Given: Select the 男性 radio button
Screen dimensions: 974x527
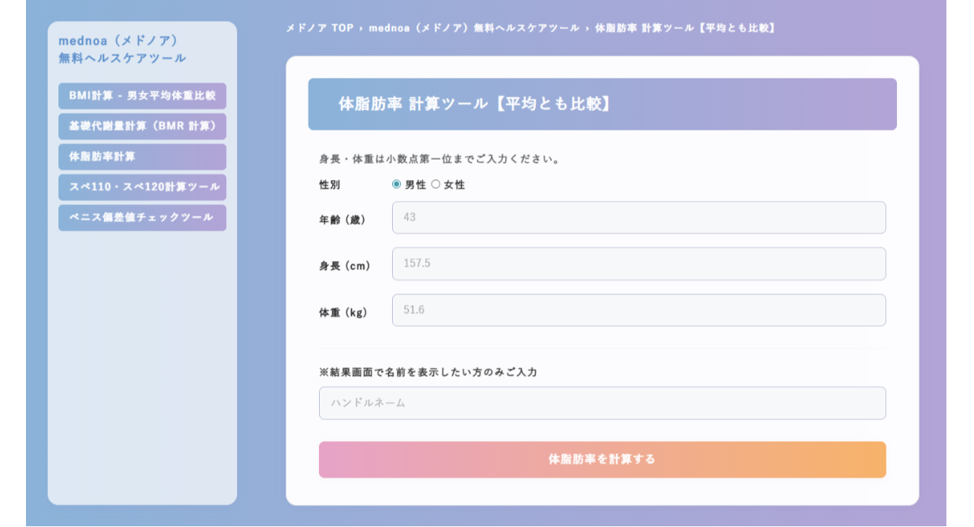Looking at the screenshot, I should click(x=397, y=184).
